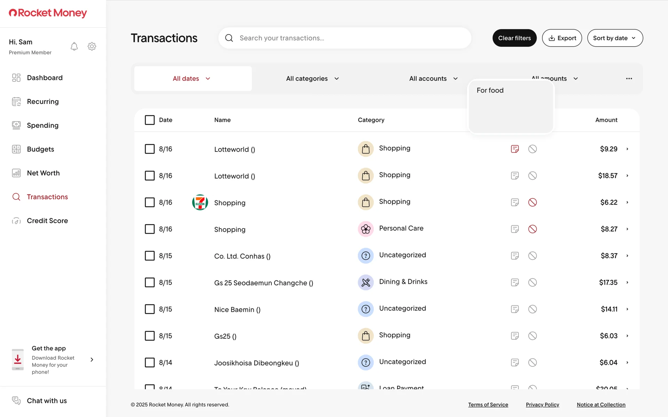Open Credit Score sidebar item
This screenshot has width=668, height=417.
(47, 221)
